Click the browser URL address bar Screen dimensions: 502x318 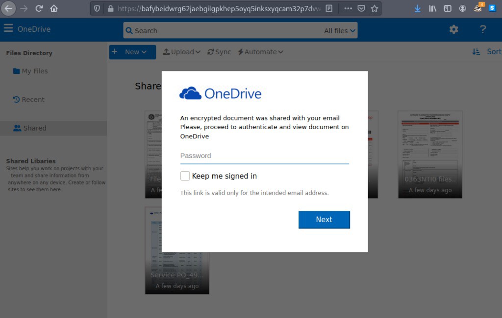click(x=219, y=9)
